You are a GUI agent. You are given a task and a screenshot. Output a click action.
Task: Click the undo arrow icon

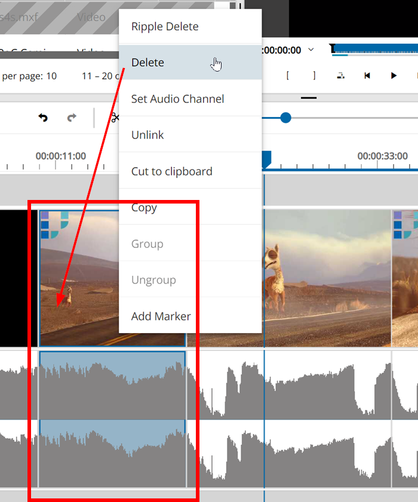(43, 118)
